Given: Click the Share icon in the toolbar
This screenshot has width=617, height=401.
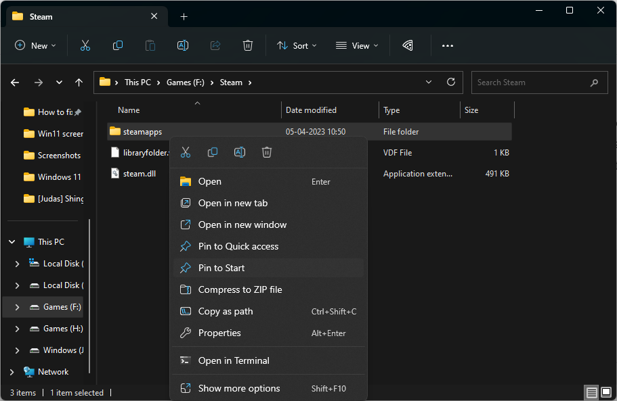Looking at the screenshot, I should (x=215, y=45).
